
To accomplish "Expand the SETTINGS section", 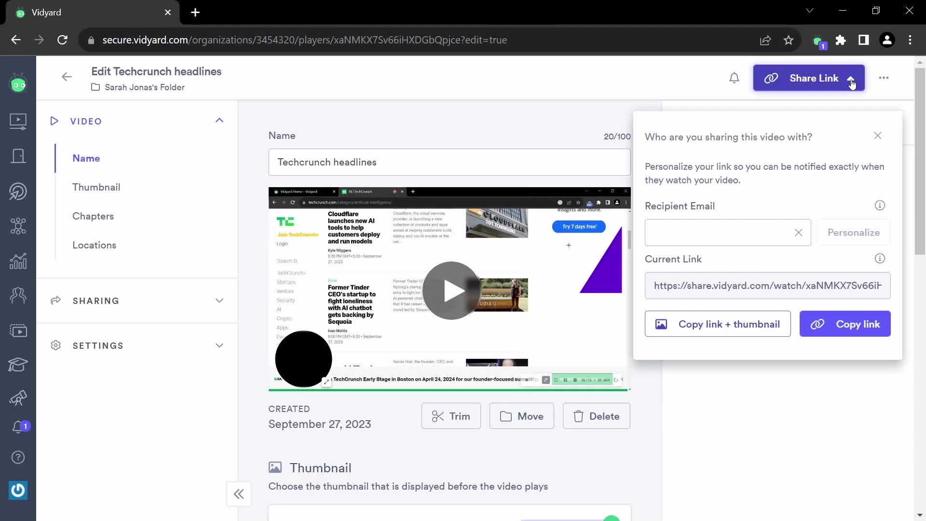I will pos(219,345).
